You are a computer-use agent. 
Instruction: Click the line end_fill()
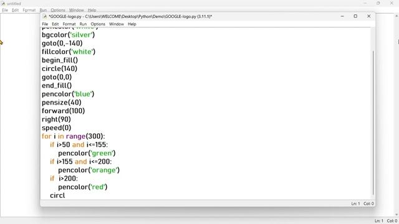[57, 86]
